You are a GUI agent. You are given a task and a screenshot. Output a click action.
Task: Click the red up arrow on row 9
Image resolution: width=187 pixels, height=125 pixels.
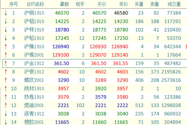coord(6,80)
